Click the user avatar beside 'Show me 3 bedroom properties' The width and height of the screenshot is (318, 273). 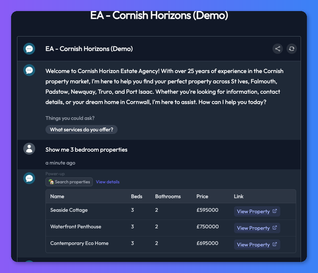[x=29, y=149]
